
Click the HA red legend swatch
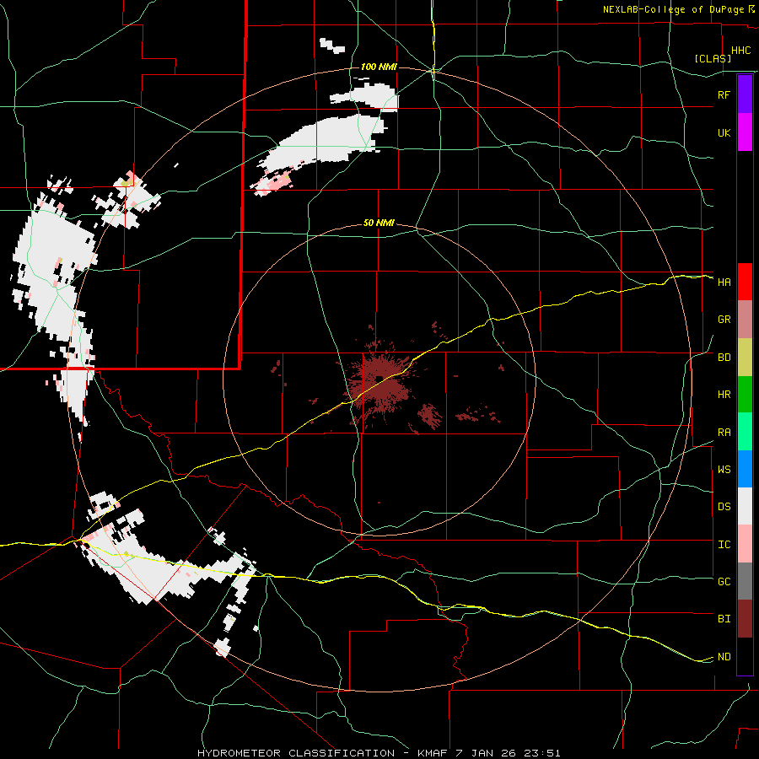pyautogui.click(x=745, y=282)
